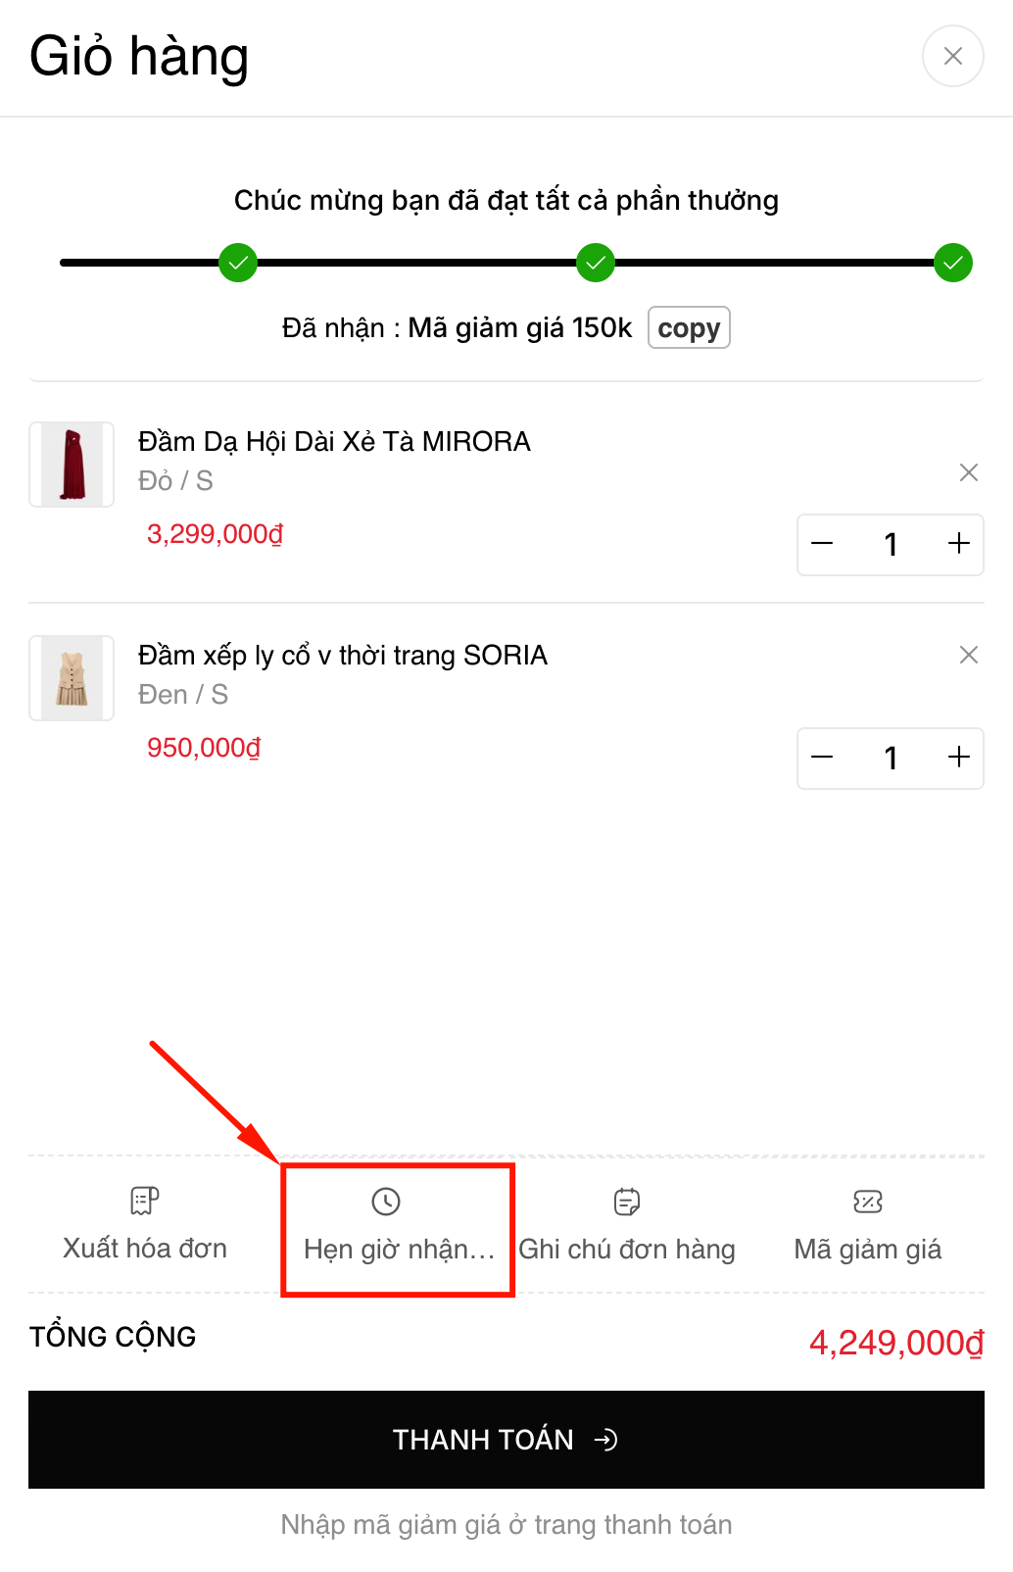Image resolution: width=1013 pixels, height=1572 pixels.
Task: Click the last green reward checkmark
Action: pyautogui.click(x=953, y=263)
